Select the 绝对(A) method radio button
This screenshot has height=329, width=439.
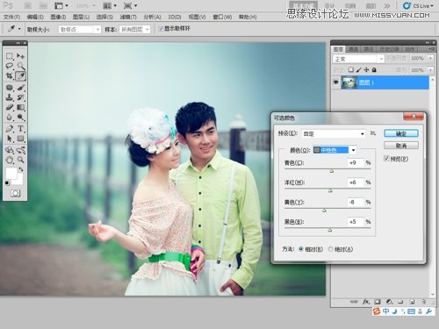coord(330,249)
